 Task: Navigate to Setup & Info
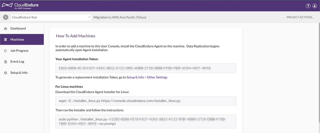pyautogui.click(x=22, y=73)
